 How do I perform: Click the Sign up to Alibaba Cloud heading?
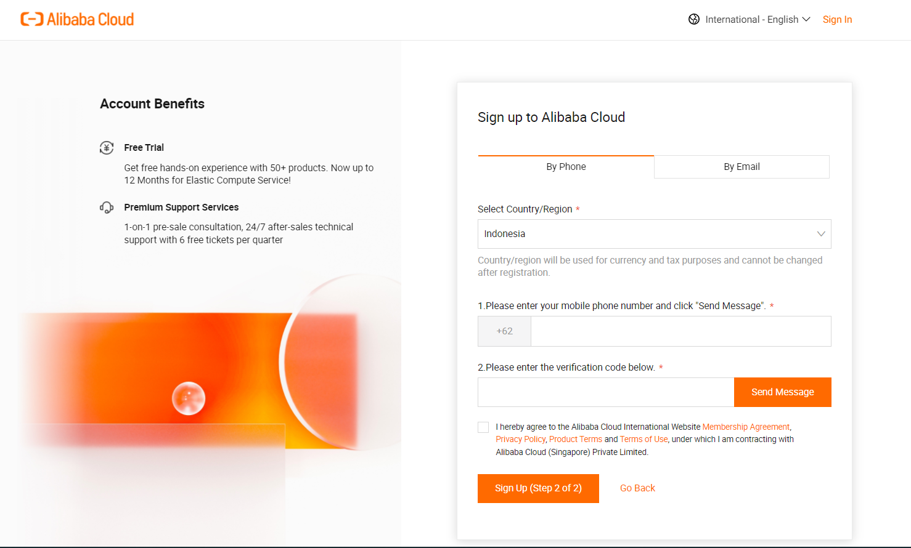coord(551,118)
